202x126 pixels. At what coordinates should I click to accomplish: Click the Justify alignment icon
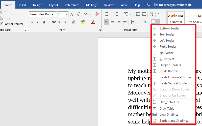click(125, 22)
